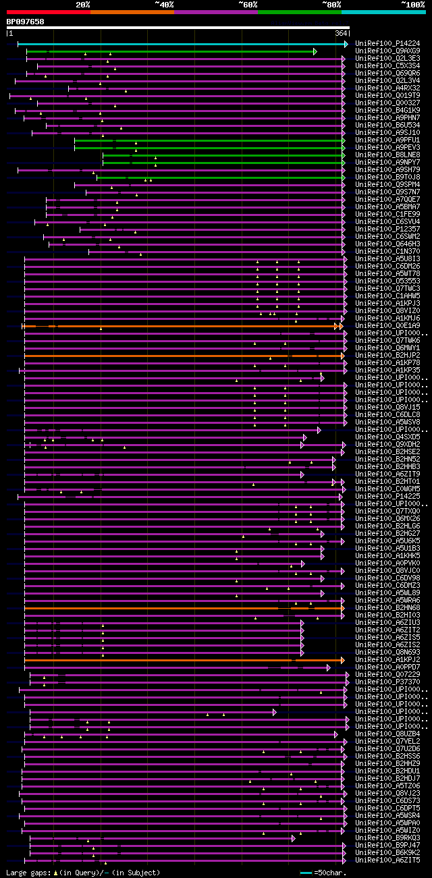Screen dimensions: 432x878
Task: Click the UniRef100_B2HN68 entry
Action: pyautogui.click(x=387, y=608)
